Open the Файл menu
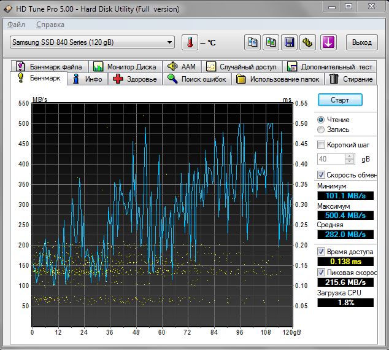Screen dimensions: 389x350 coord(16,25)
